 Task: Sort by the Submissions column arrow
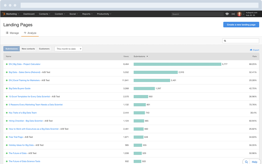coord(147,56)
